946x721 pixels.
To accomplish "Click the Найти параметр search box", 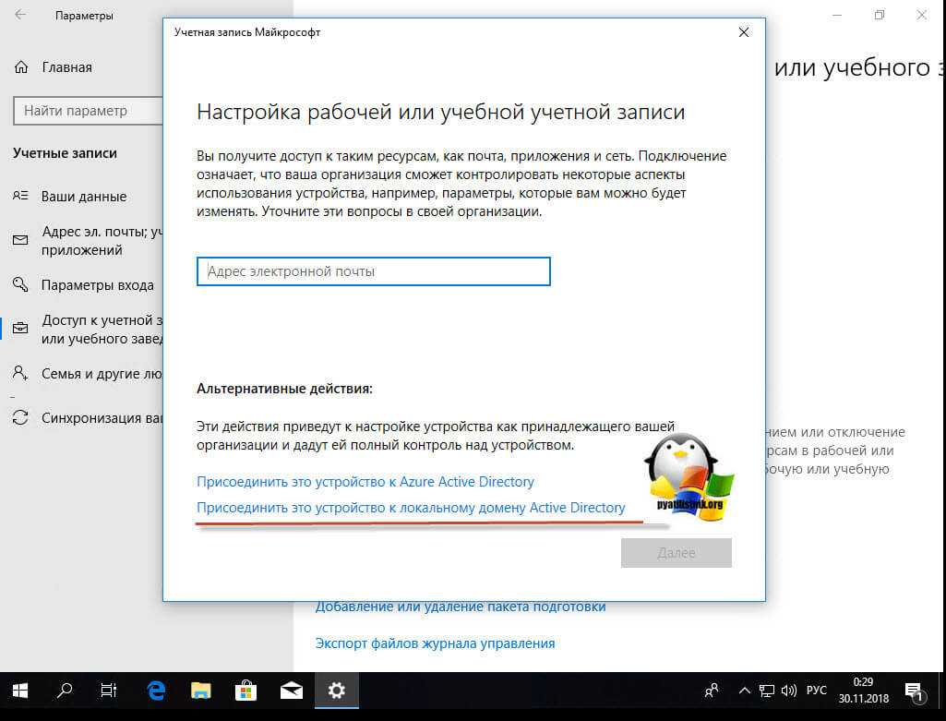I will (x=83, y=111).
